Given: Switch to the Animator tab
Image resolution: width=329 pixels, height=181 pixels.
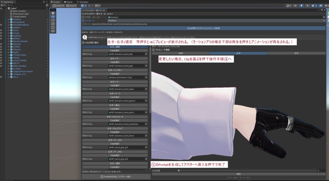Looking at the screenshot, I should point(83,2).
